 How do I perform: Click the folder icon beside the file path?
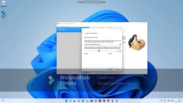point(120,45)
